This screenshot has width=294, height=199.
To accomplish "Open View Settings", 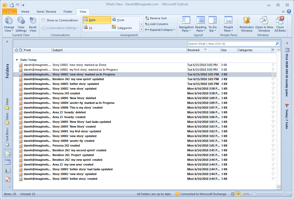I will click(x=21, y=24).
